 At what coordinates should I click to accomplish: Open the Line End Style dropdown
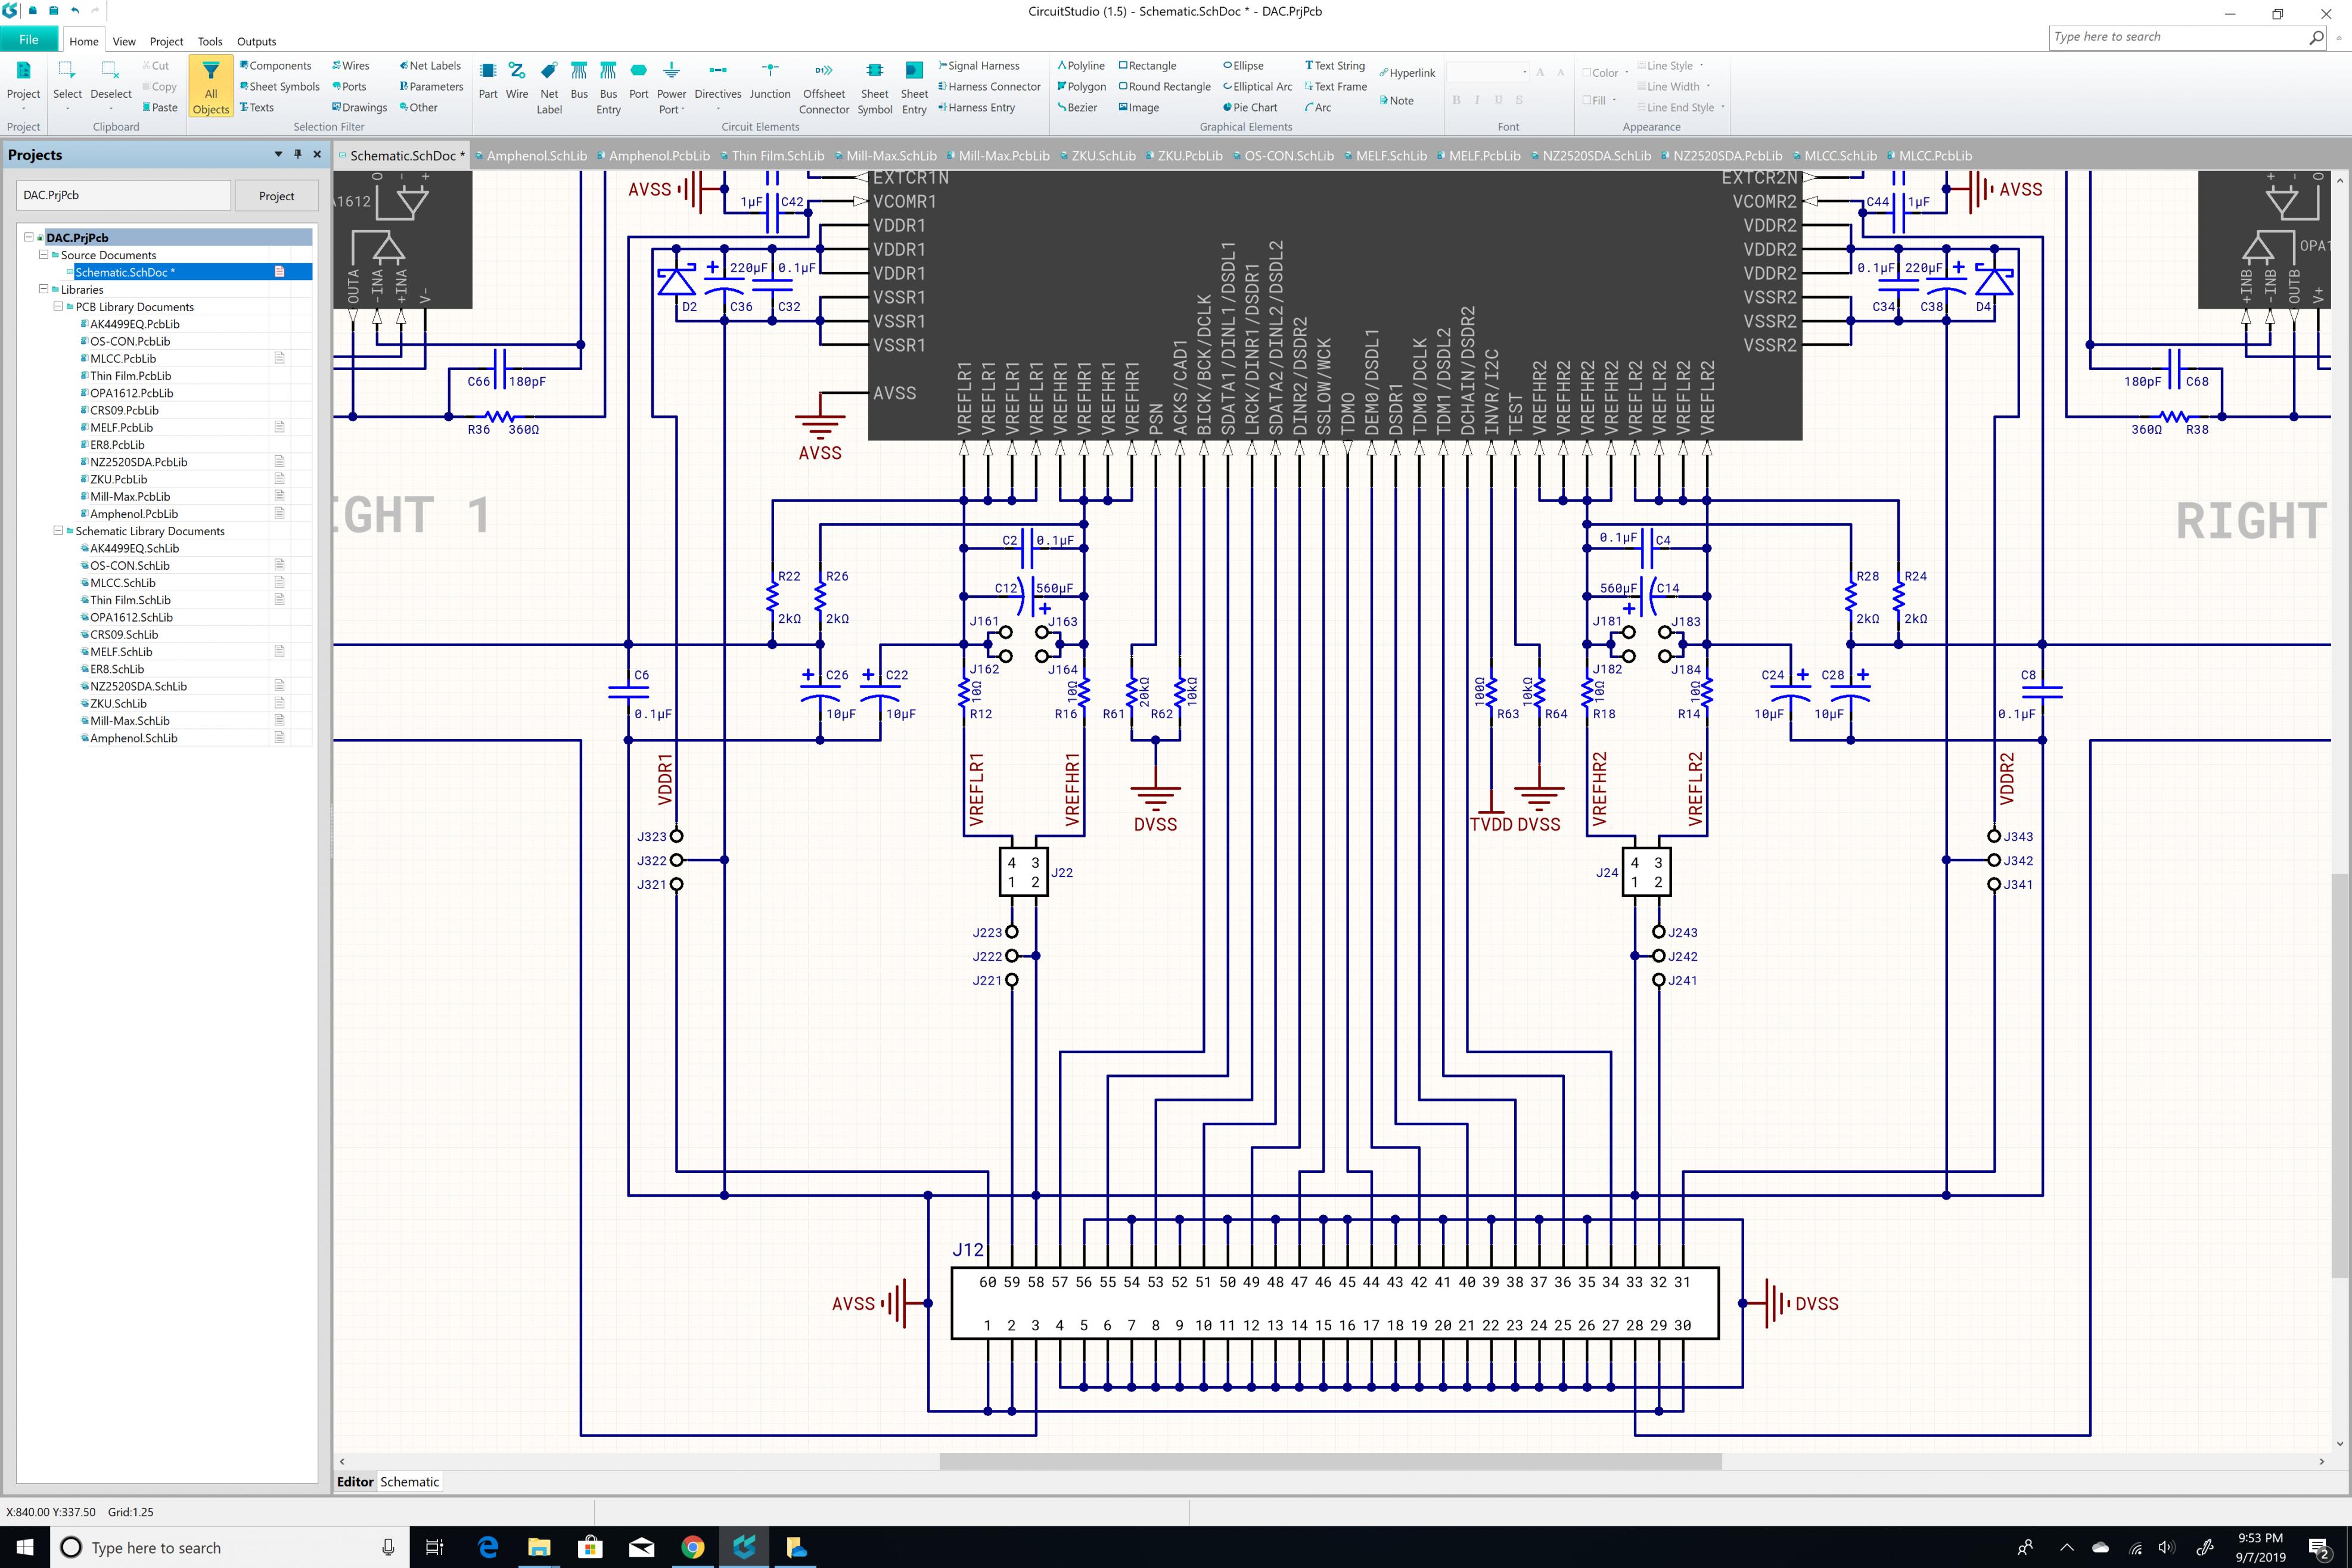[x=1680, y=107]
